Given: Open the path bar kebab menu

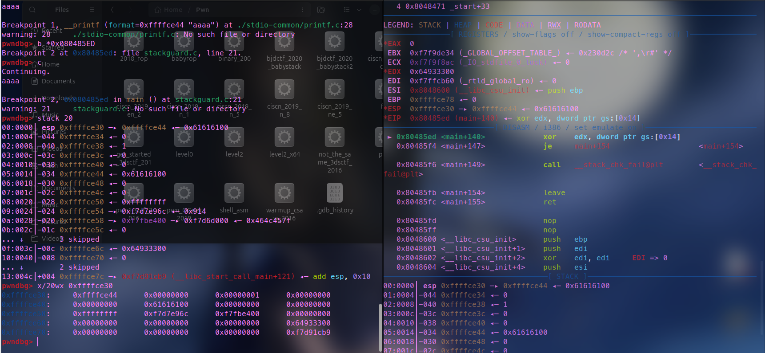Looking at the screenshot, I should coord(303,10).
